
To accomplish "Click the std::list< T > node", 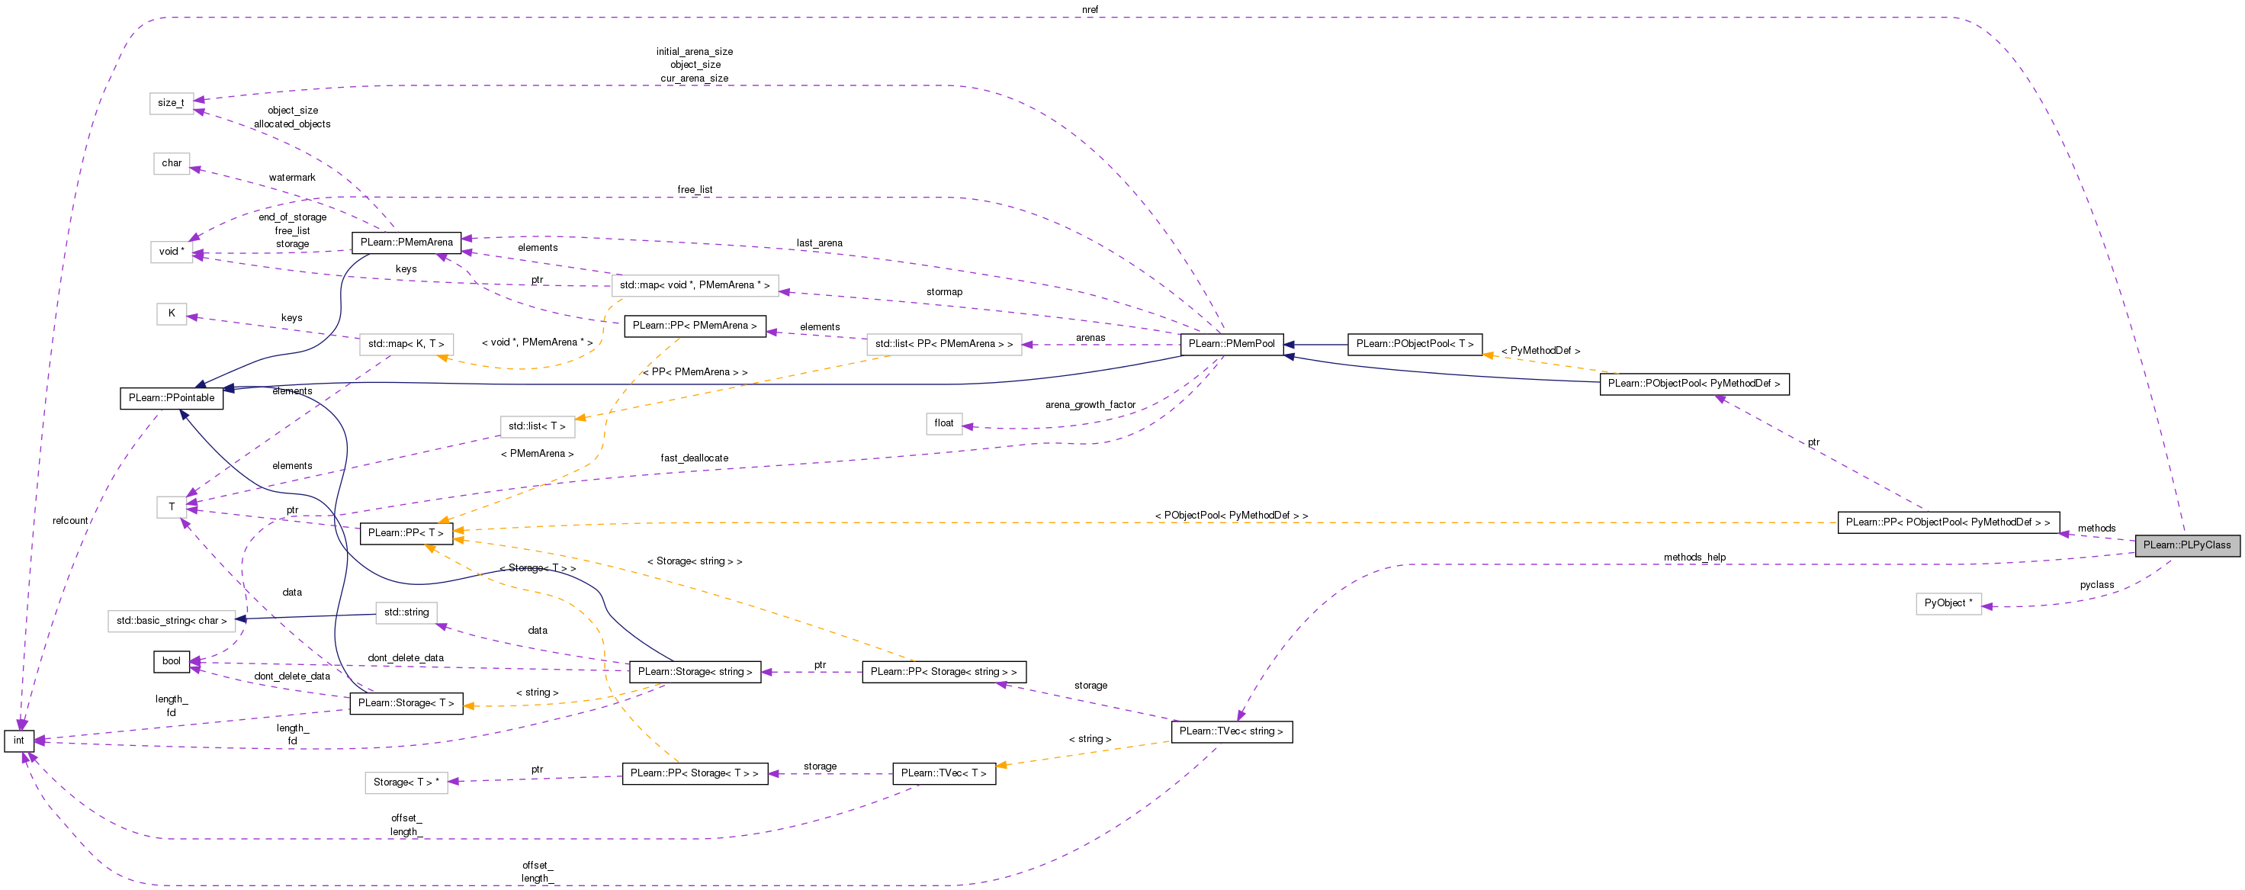I will (x=537, y=426).
